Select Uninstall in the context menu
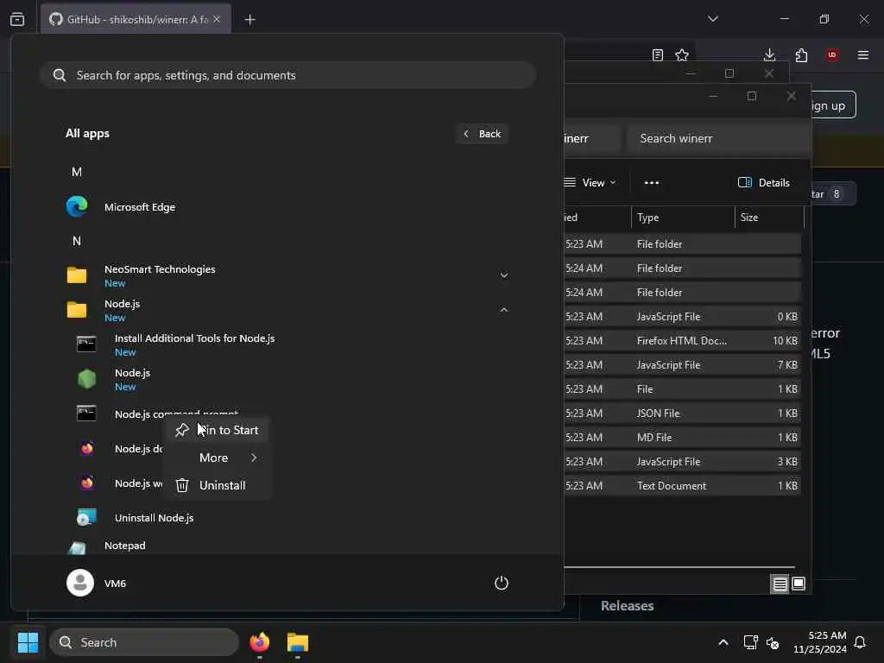The image size is (884, 663). 217,485
